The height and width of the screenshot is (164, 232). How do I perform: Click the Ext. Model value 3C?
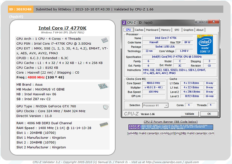tap(180, 66)
